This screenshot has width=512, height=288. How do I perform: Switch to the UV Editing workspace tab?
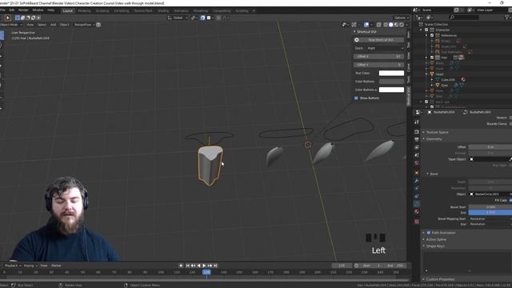coord(122,10)
